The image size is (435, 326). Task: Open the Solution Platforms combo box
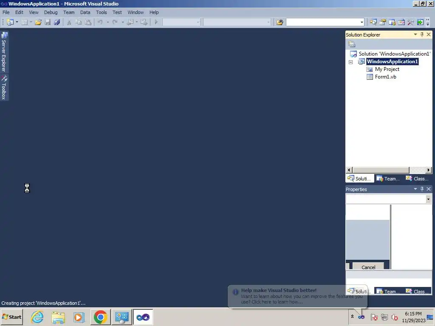[237, 22]
